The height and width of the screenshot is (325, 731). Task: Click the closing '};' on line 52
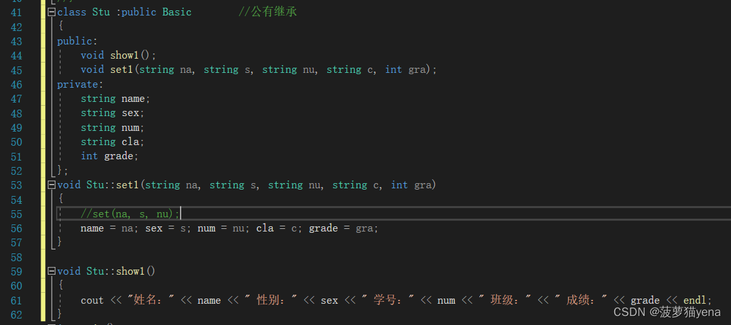(63, 170)
